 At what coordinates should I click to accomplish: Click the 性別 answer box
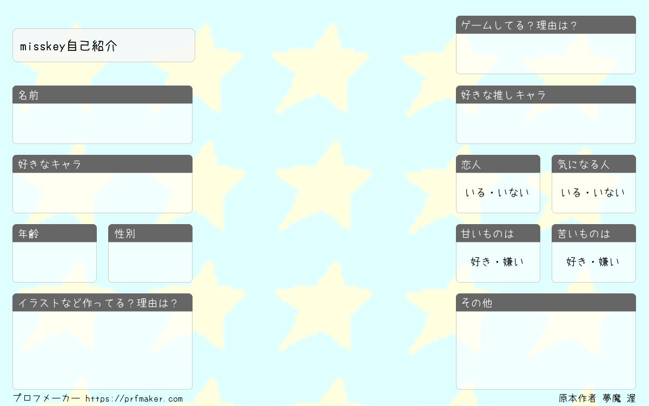[x=150, y=262]
